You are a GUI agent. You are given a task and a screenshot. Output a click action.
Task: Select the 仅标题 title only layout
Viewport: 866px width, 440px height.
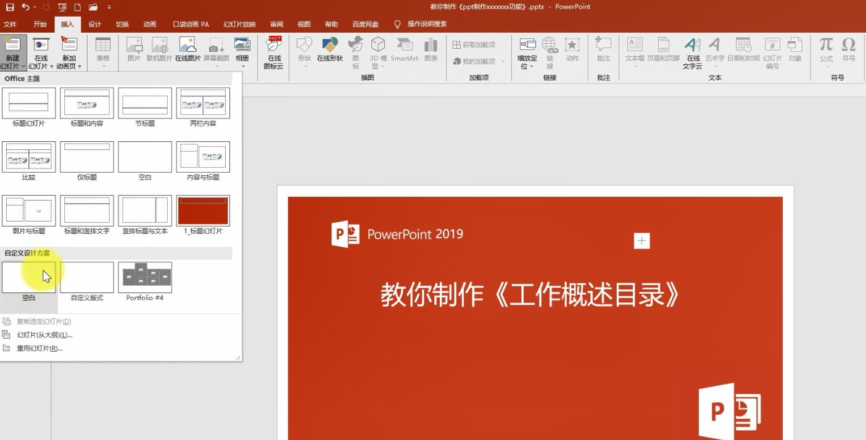click(x=87, y=161)
